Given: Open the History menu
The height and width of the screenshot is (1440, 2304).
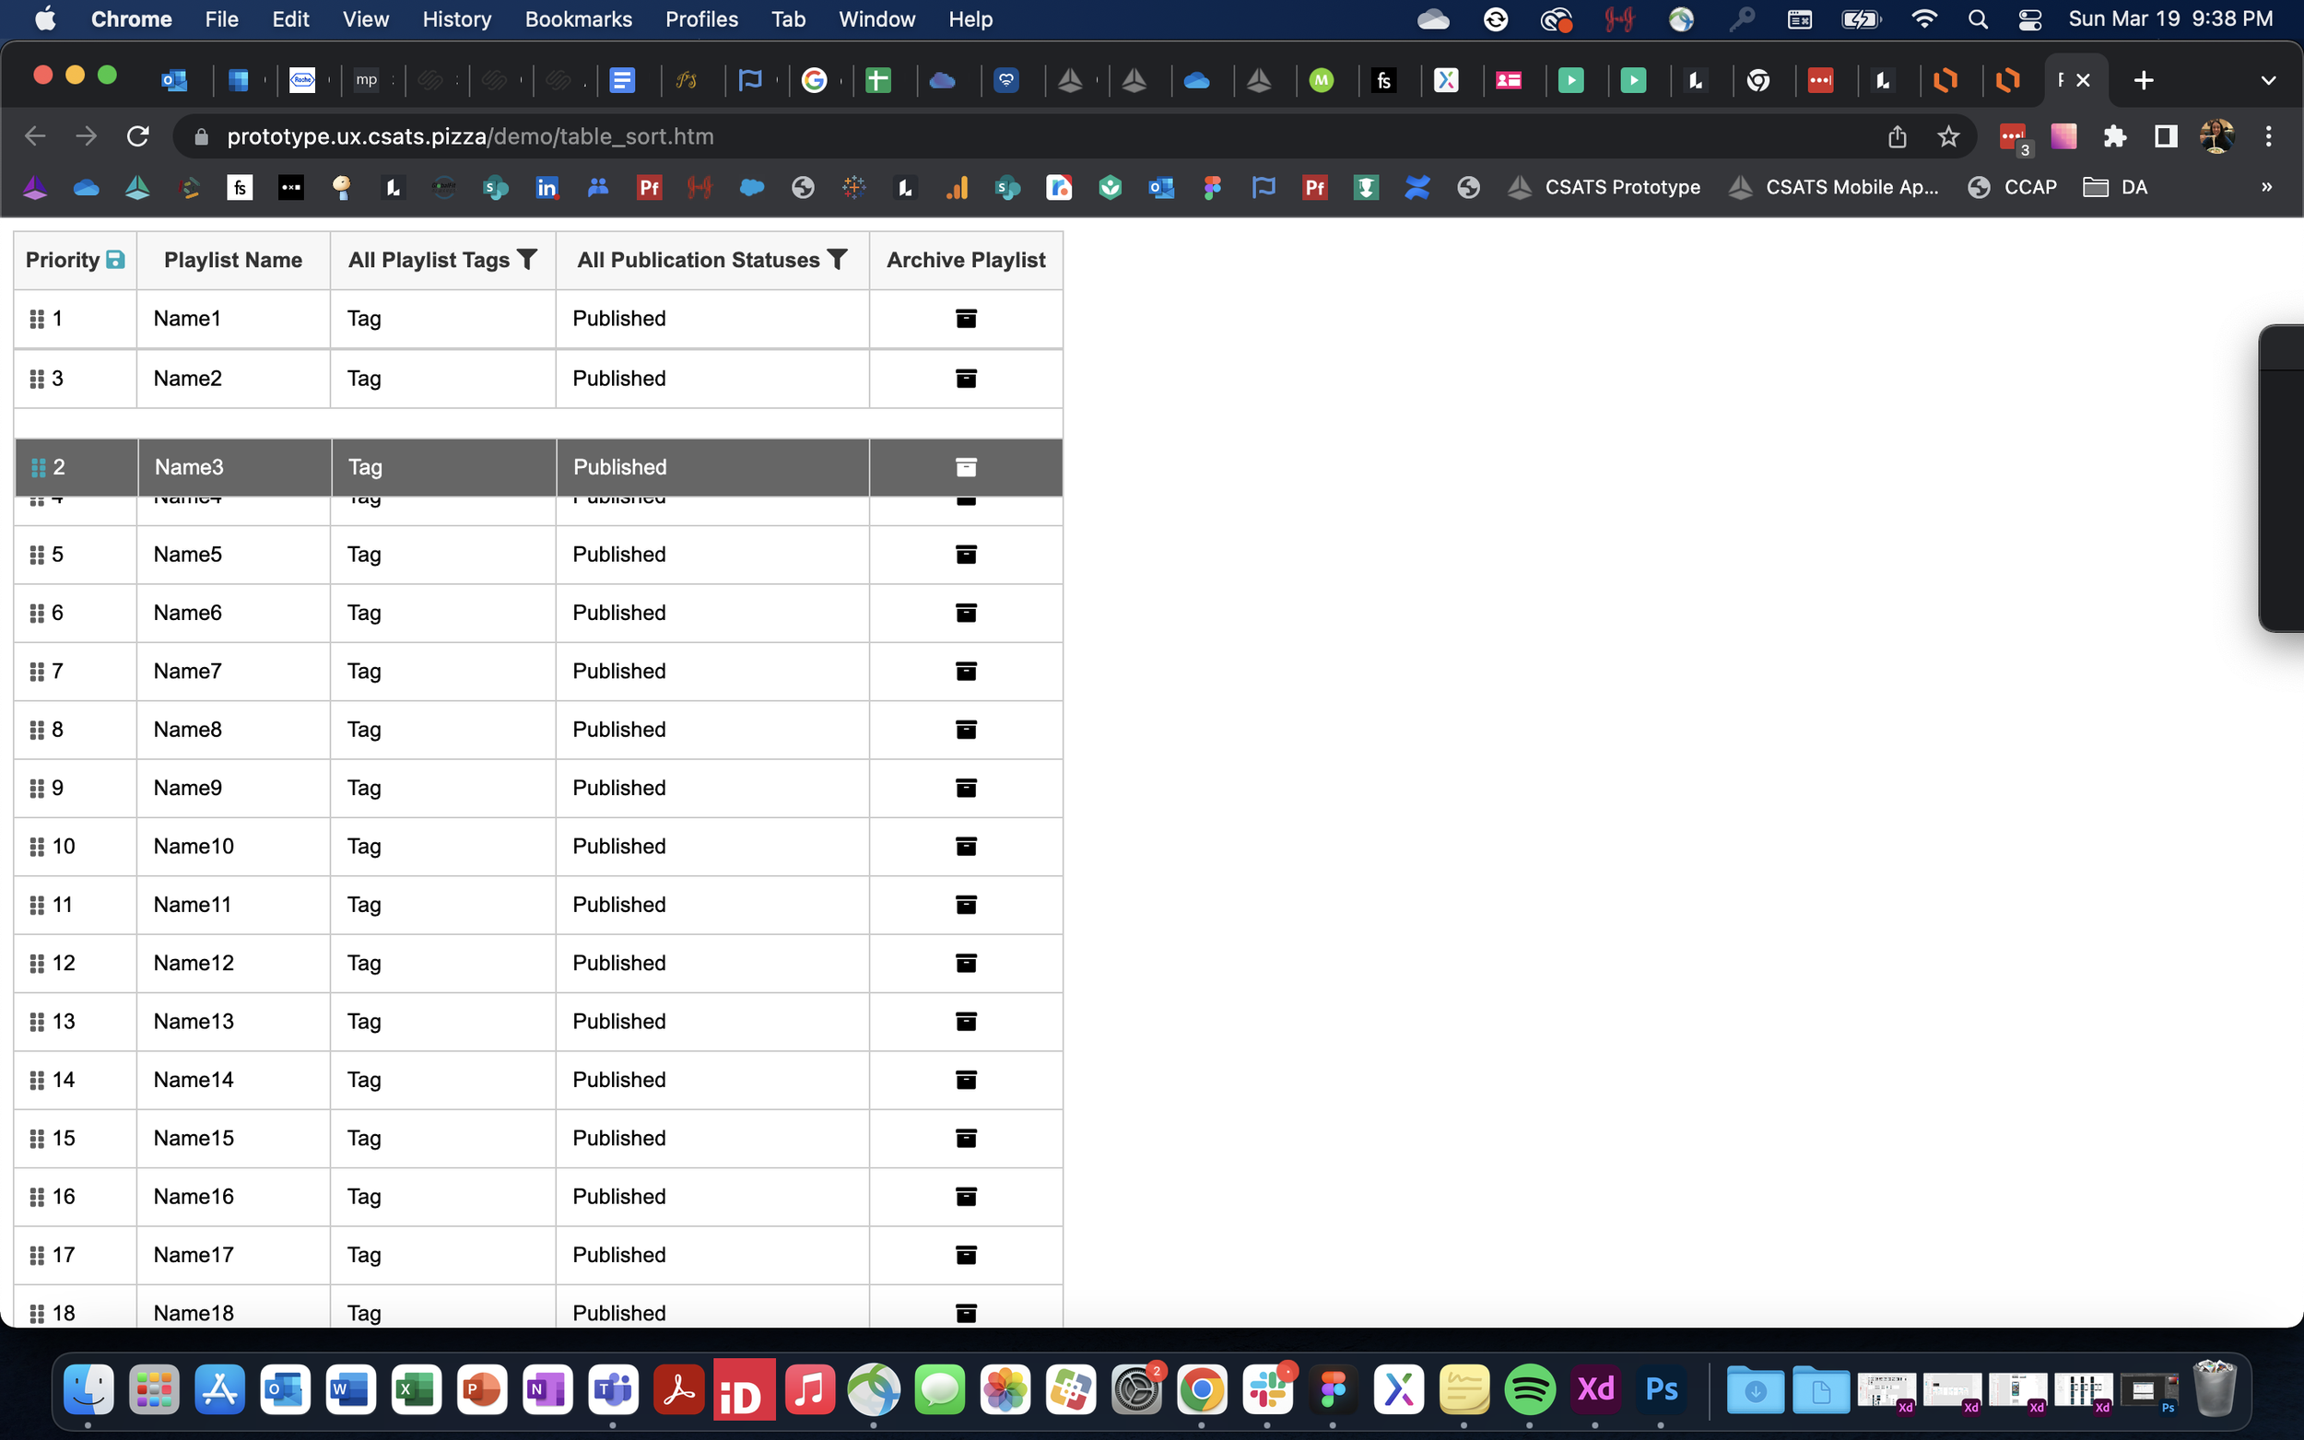Looking at the screenshot, I should click(456, 19).
